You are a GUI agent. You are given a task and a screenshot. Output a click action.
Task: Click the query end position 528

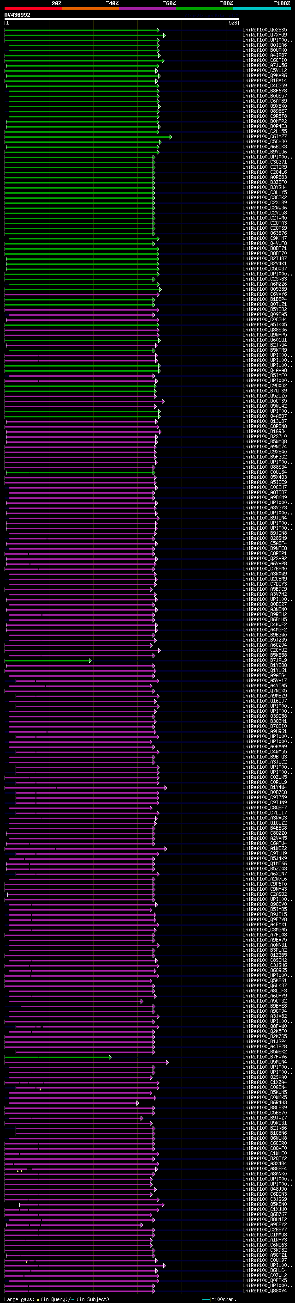click(232, 23)
